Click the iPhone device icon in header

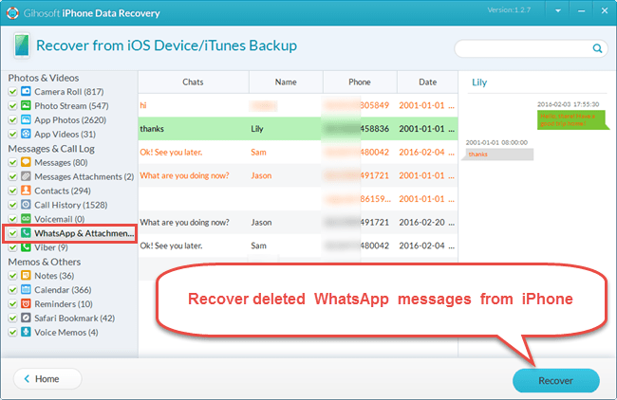(x=22, y=45)
